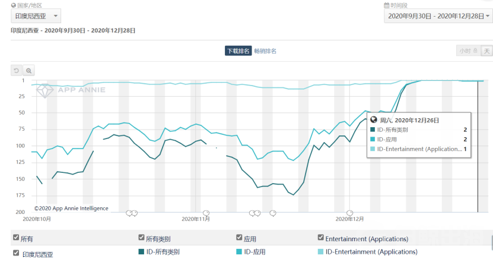Open the date range dropdown
This screenshot has width=493, height=265.
[x=438, y=16]
